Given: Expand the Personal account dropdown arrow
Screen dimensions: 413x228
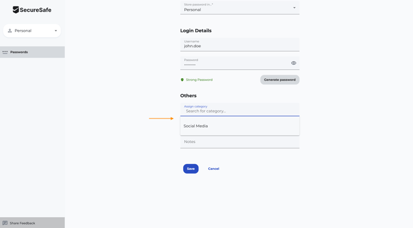Looking at the screenshot, I should pyautogui.click(x=56, y=31).
